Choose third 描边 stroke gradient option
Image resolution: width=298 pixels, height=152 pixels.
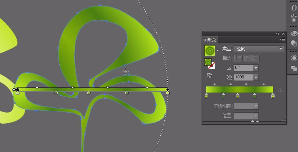point(255,58)
